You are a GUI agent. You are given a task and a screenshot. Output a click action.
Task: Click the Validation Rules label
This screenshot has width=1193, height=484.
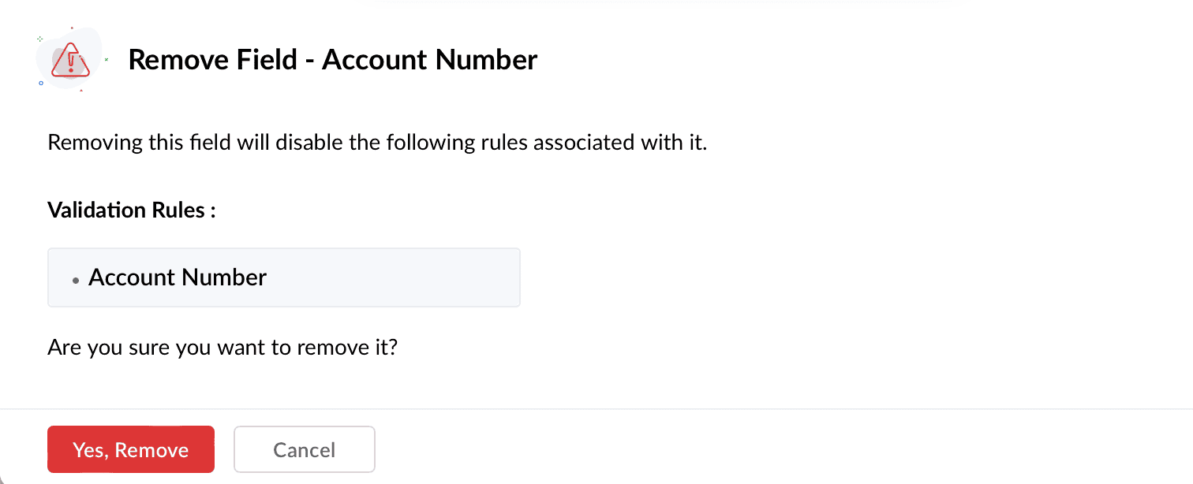[x=132, y=210]
